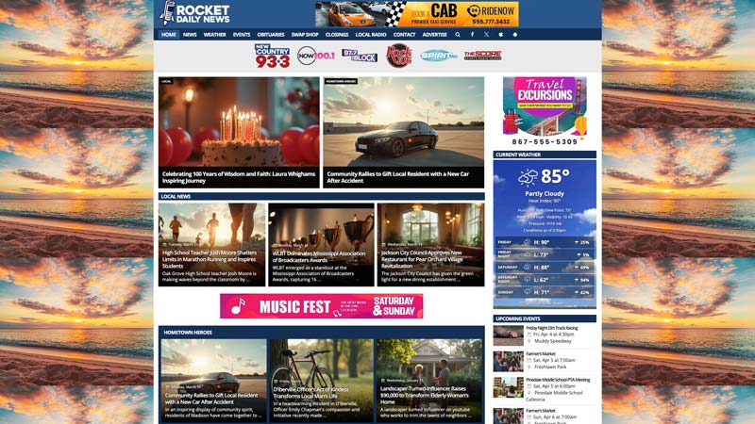The image size is (755, 424).
Task: Open the Local Radio menu
Action: pos(371,34)
